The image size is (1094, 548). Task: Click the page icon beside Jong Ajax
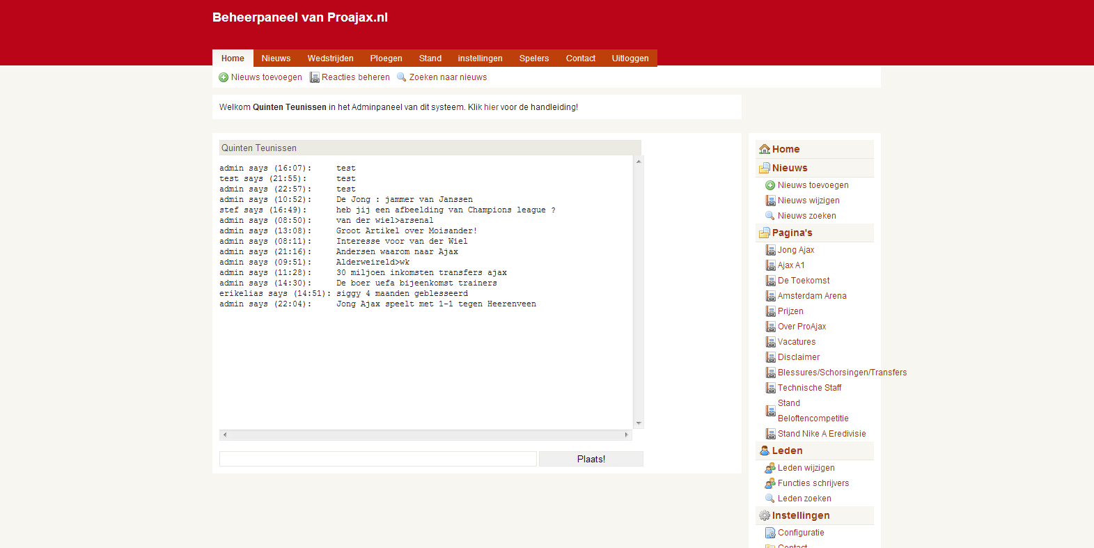pos(770,250)
